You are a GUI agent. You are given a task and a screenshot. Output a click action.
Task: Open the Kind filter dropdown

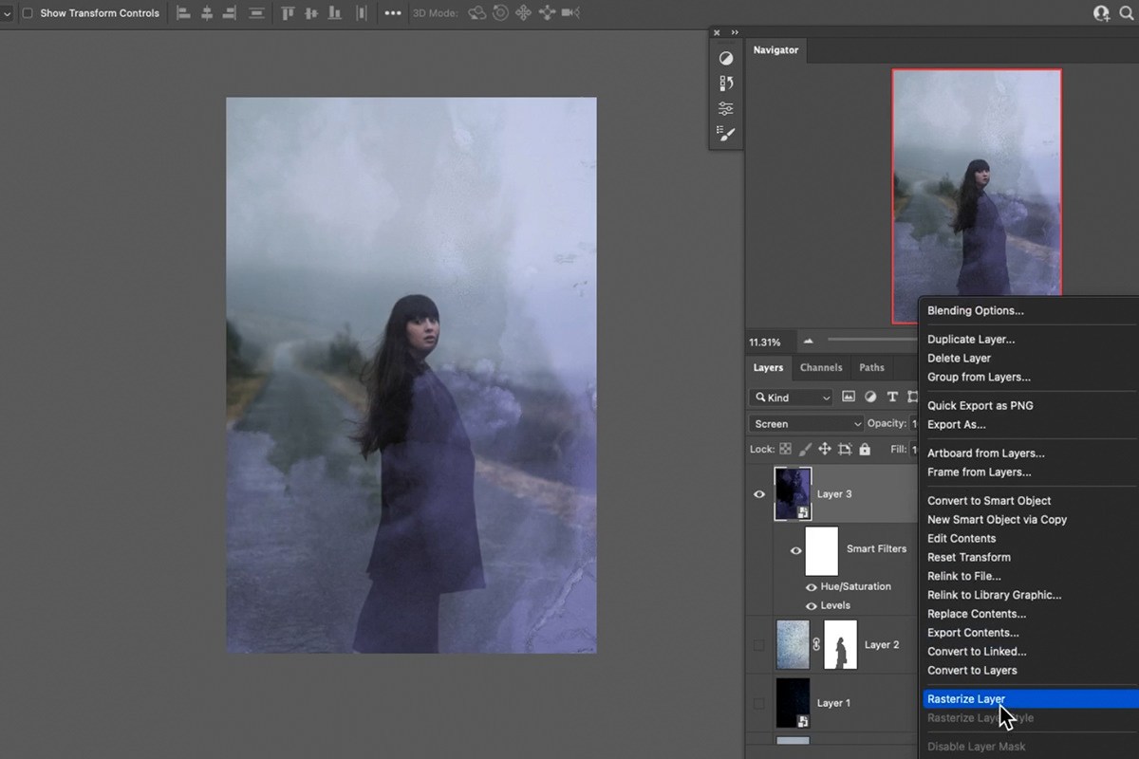coord(791,398)
